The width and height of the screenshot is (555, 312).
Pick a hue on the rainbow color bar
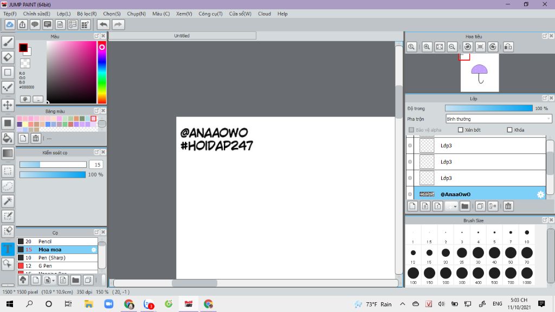coord(102,72)
